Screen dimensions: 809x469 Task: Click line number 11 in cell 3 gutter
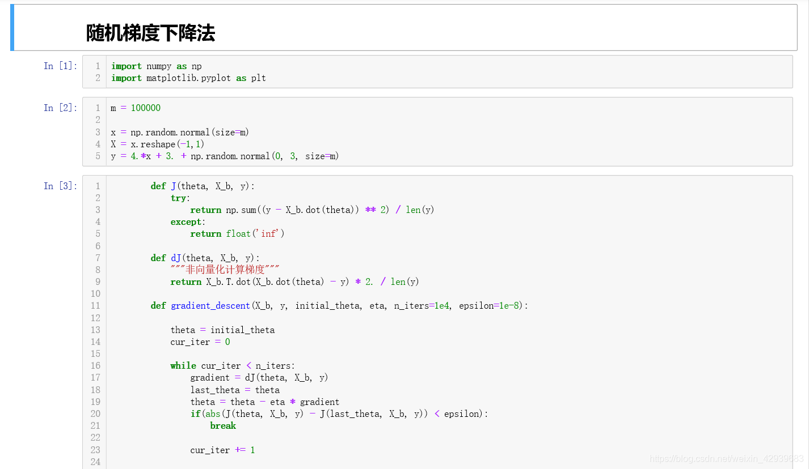tap(95, 305)
